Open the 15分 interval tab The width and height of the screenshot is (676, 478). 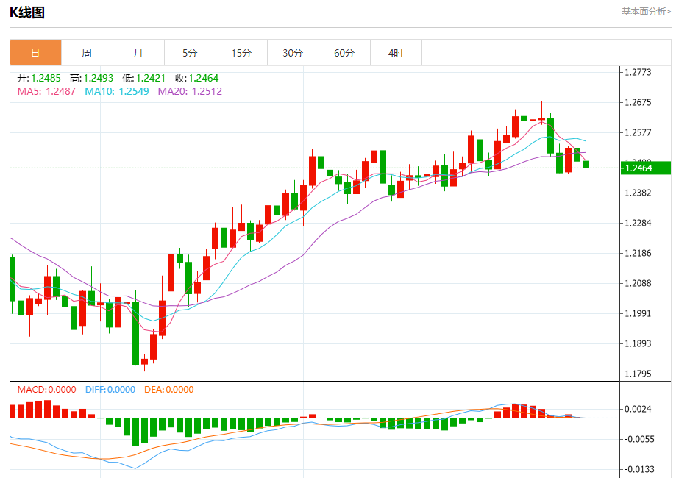(241, 53)
